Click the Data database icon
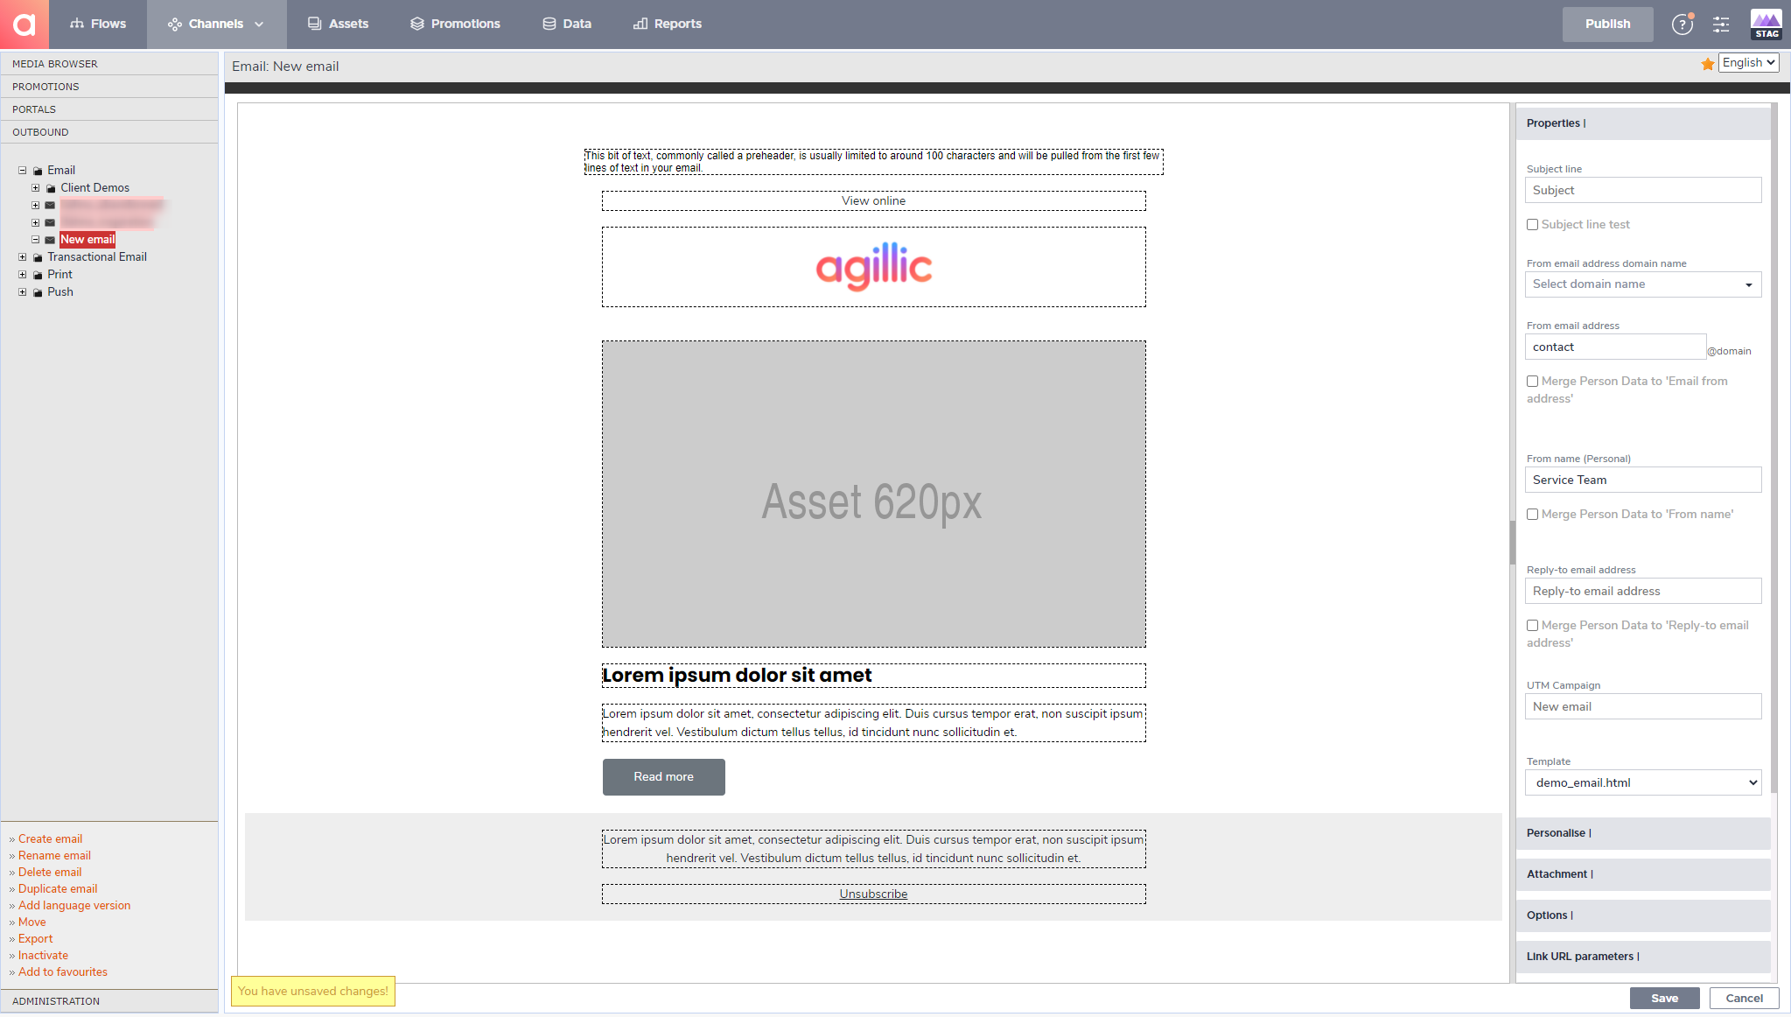 pos(549,24)
